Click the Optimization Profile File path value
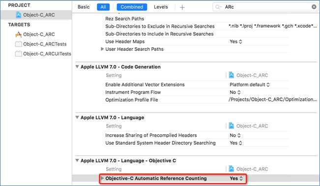Screen dimensions: 320x186 (273, 99)
